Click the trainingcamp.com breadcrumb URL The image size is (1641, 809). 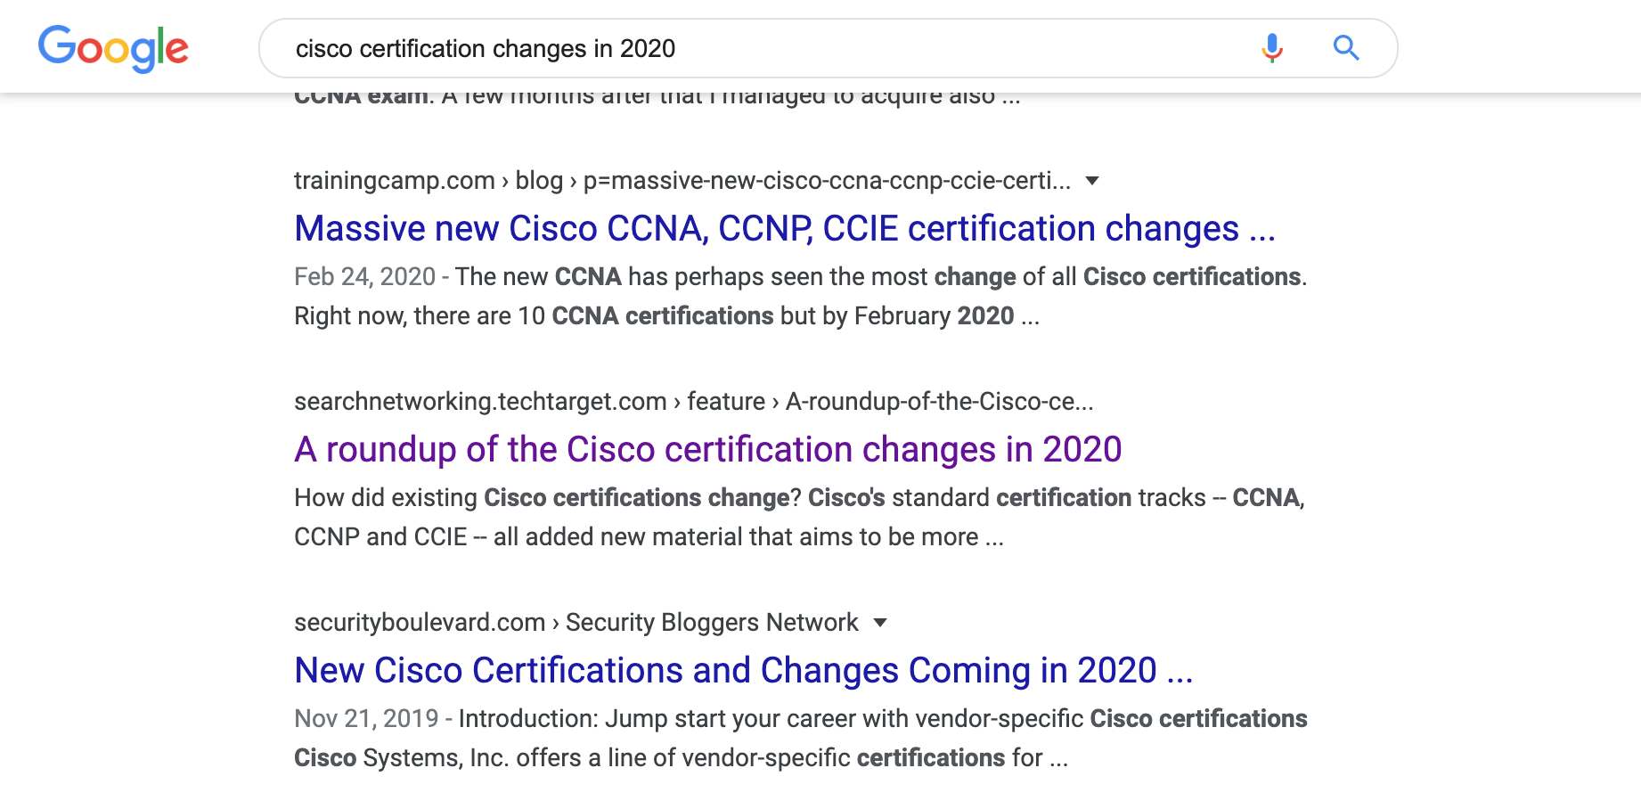(x=682, y=181)
